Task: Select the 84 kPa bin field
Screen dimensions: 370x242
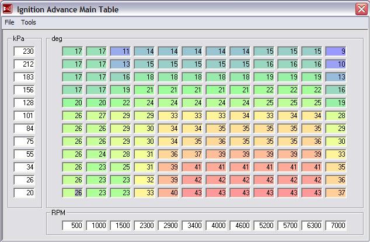Action: (x=25, y=129)
